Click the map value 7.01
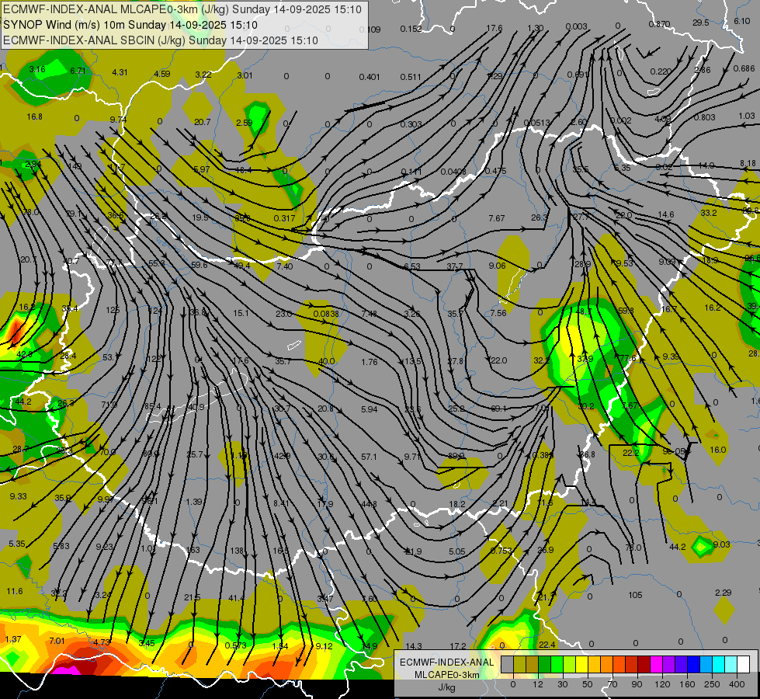The image size is (760, 699). [57, 641]
